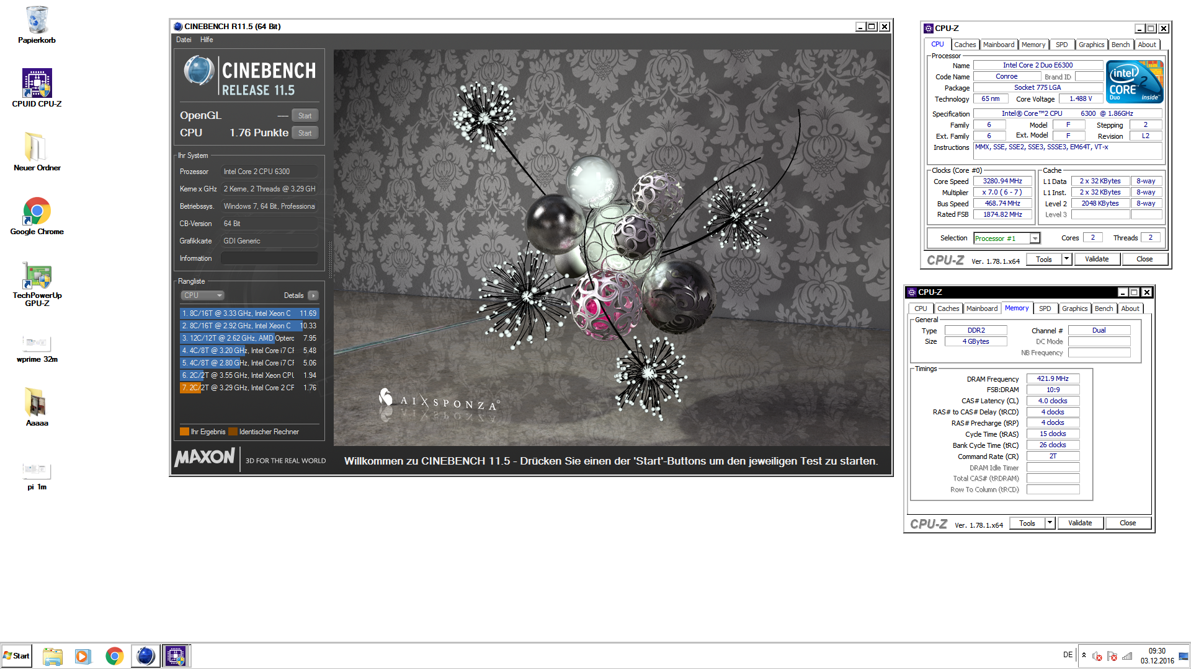Open the media player taskbar icon
1191x669 pixels.
pyautogui.click(x=83, y=656)
